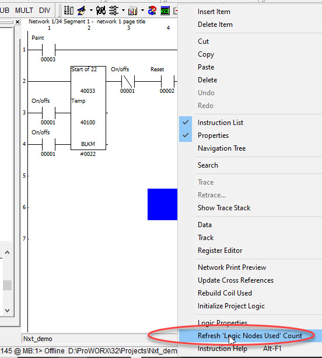This screenshot has height=358, width=322.
Task: Insert a DIV instruction from toolbar
Action: [44, 11]
